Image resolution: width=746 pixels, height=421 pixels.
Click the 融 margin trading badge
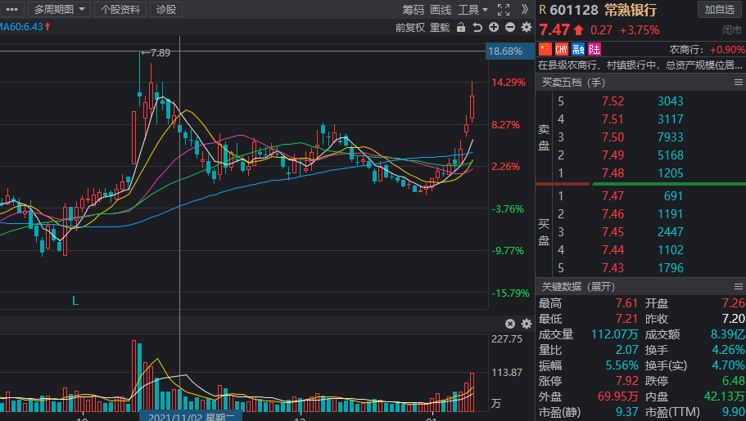tap(578, 50)
